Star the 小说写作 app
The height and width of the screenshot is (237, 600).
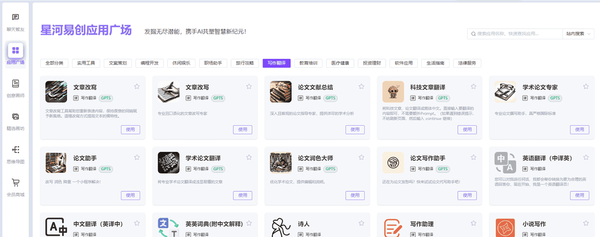tap(586, 223)
